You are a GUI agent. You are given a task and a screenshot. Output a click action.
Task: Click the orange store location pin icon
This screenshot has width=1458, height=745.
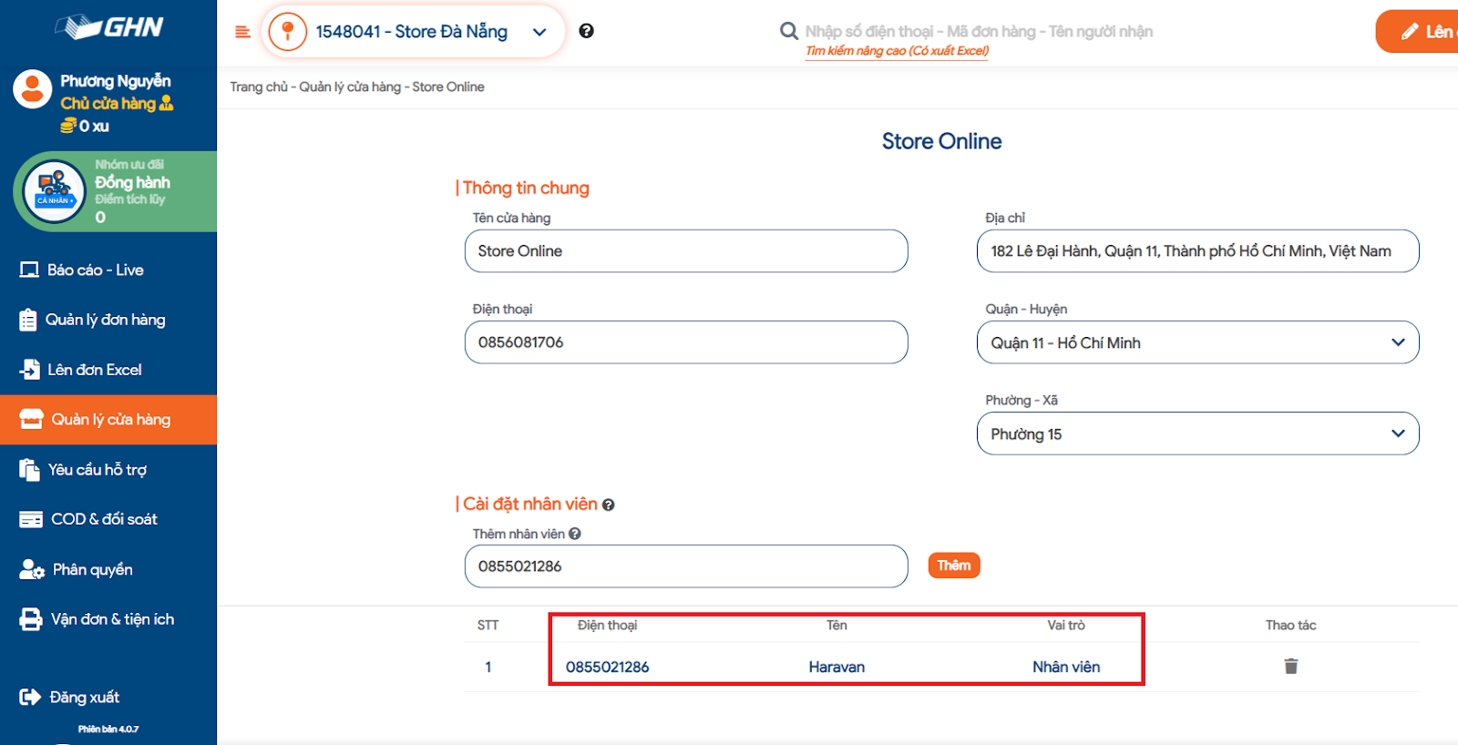point(288,32)
